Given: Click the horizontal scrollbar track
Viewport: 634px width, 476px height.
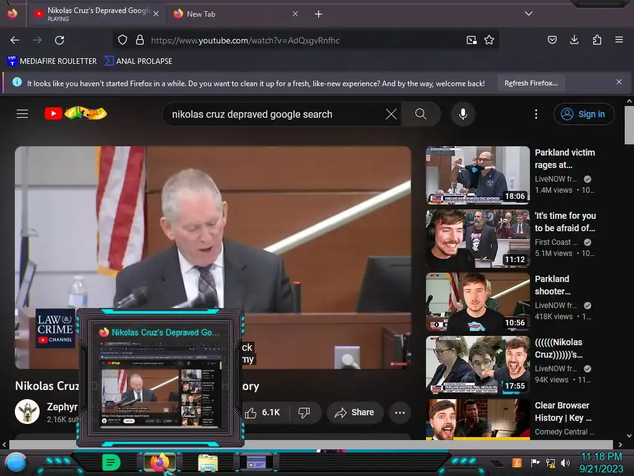Looking at the screenshot, I should point(311,444).
